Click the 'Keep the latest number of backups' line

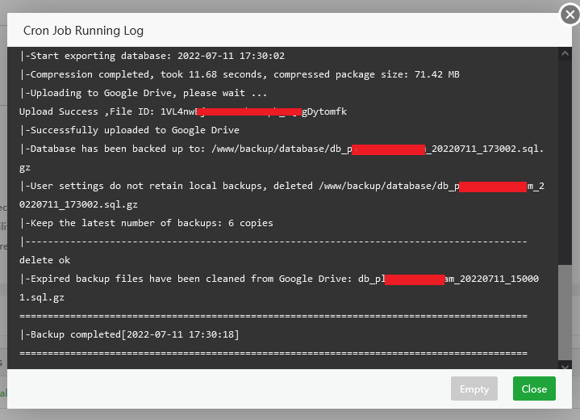coord(146,223)
